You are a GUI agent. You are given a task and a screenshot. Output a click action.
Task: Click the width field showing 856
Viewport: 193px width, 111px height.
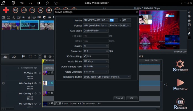(x=113, y=20)
